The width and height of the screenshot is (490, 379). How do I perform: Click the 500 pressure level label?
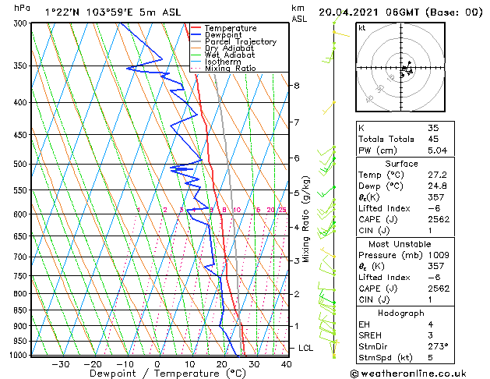click(x=22, y=165)
